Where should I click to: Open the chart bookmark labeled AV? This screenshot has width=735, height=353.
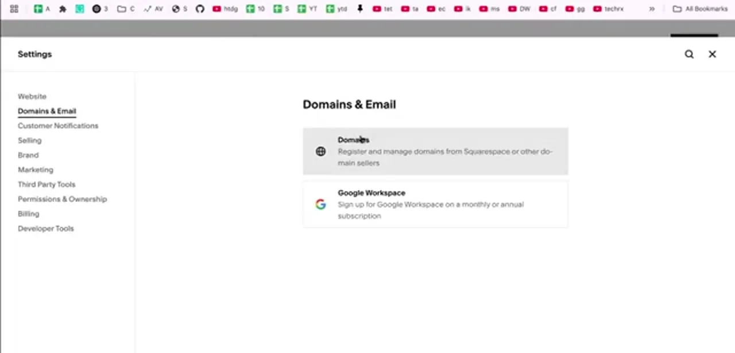tap(153, 9)
